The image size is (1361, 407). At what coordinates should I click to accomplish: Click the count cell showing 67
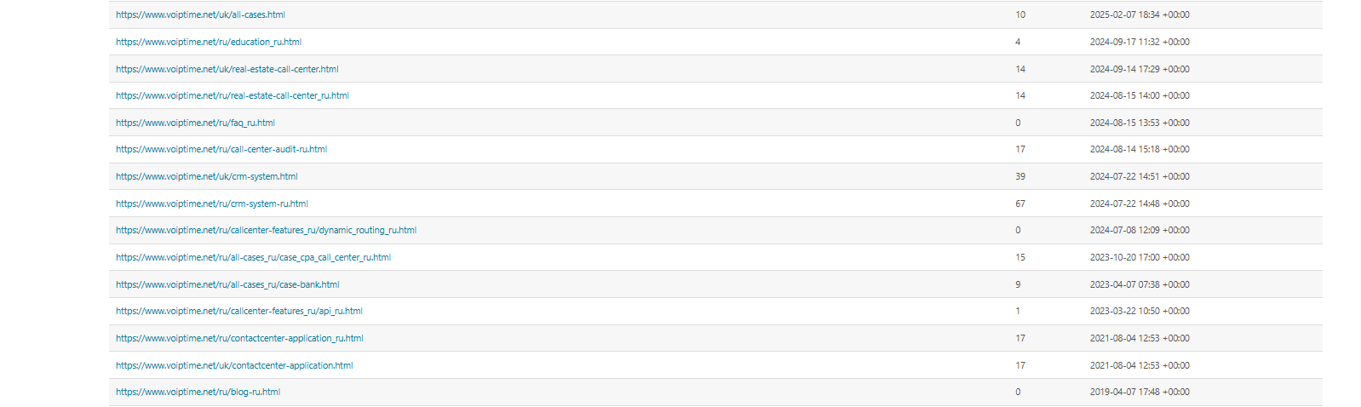coord(1020,203)
